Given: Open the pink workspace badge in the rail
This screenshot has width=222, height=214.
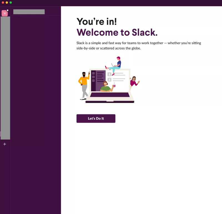Looking at the screenshot, I should coord(4,13).
